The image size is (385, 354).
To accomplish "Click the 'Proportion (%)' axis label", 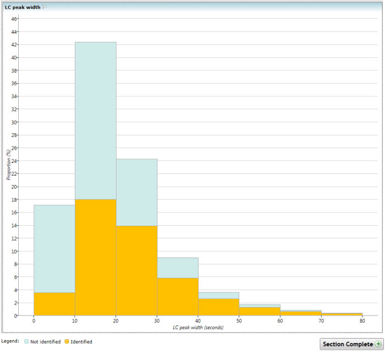I will pos(9,165).
